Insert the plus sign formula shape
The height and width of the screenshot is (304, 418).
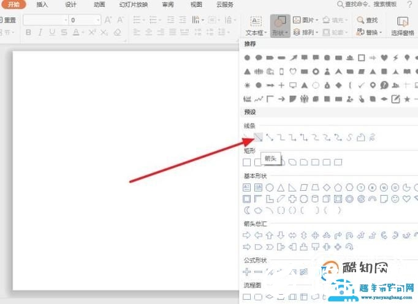pyautogui.click(x=247, y=272)
